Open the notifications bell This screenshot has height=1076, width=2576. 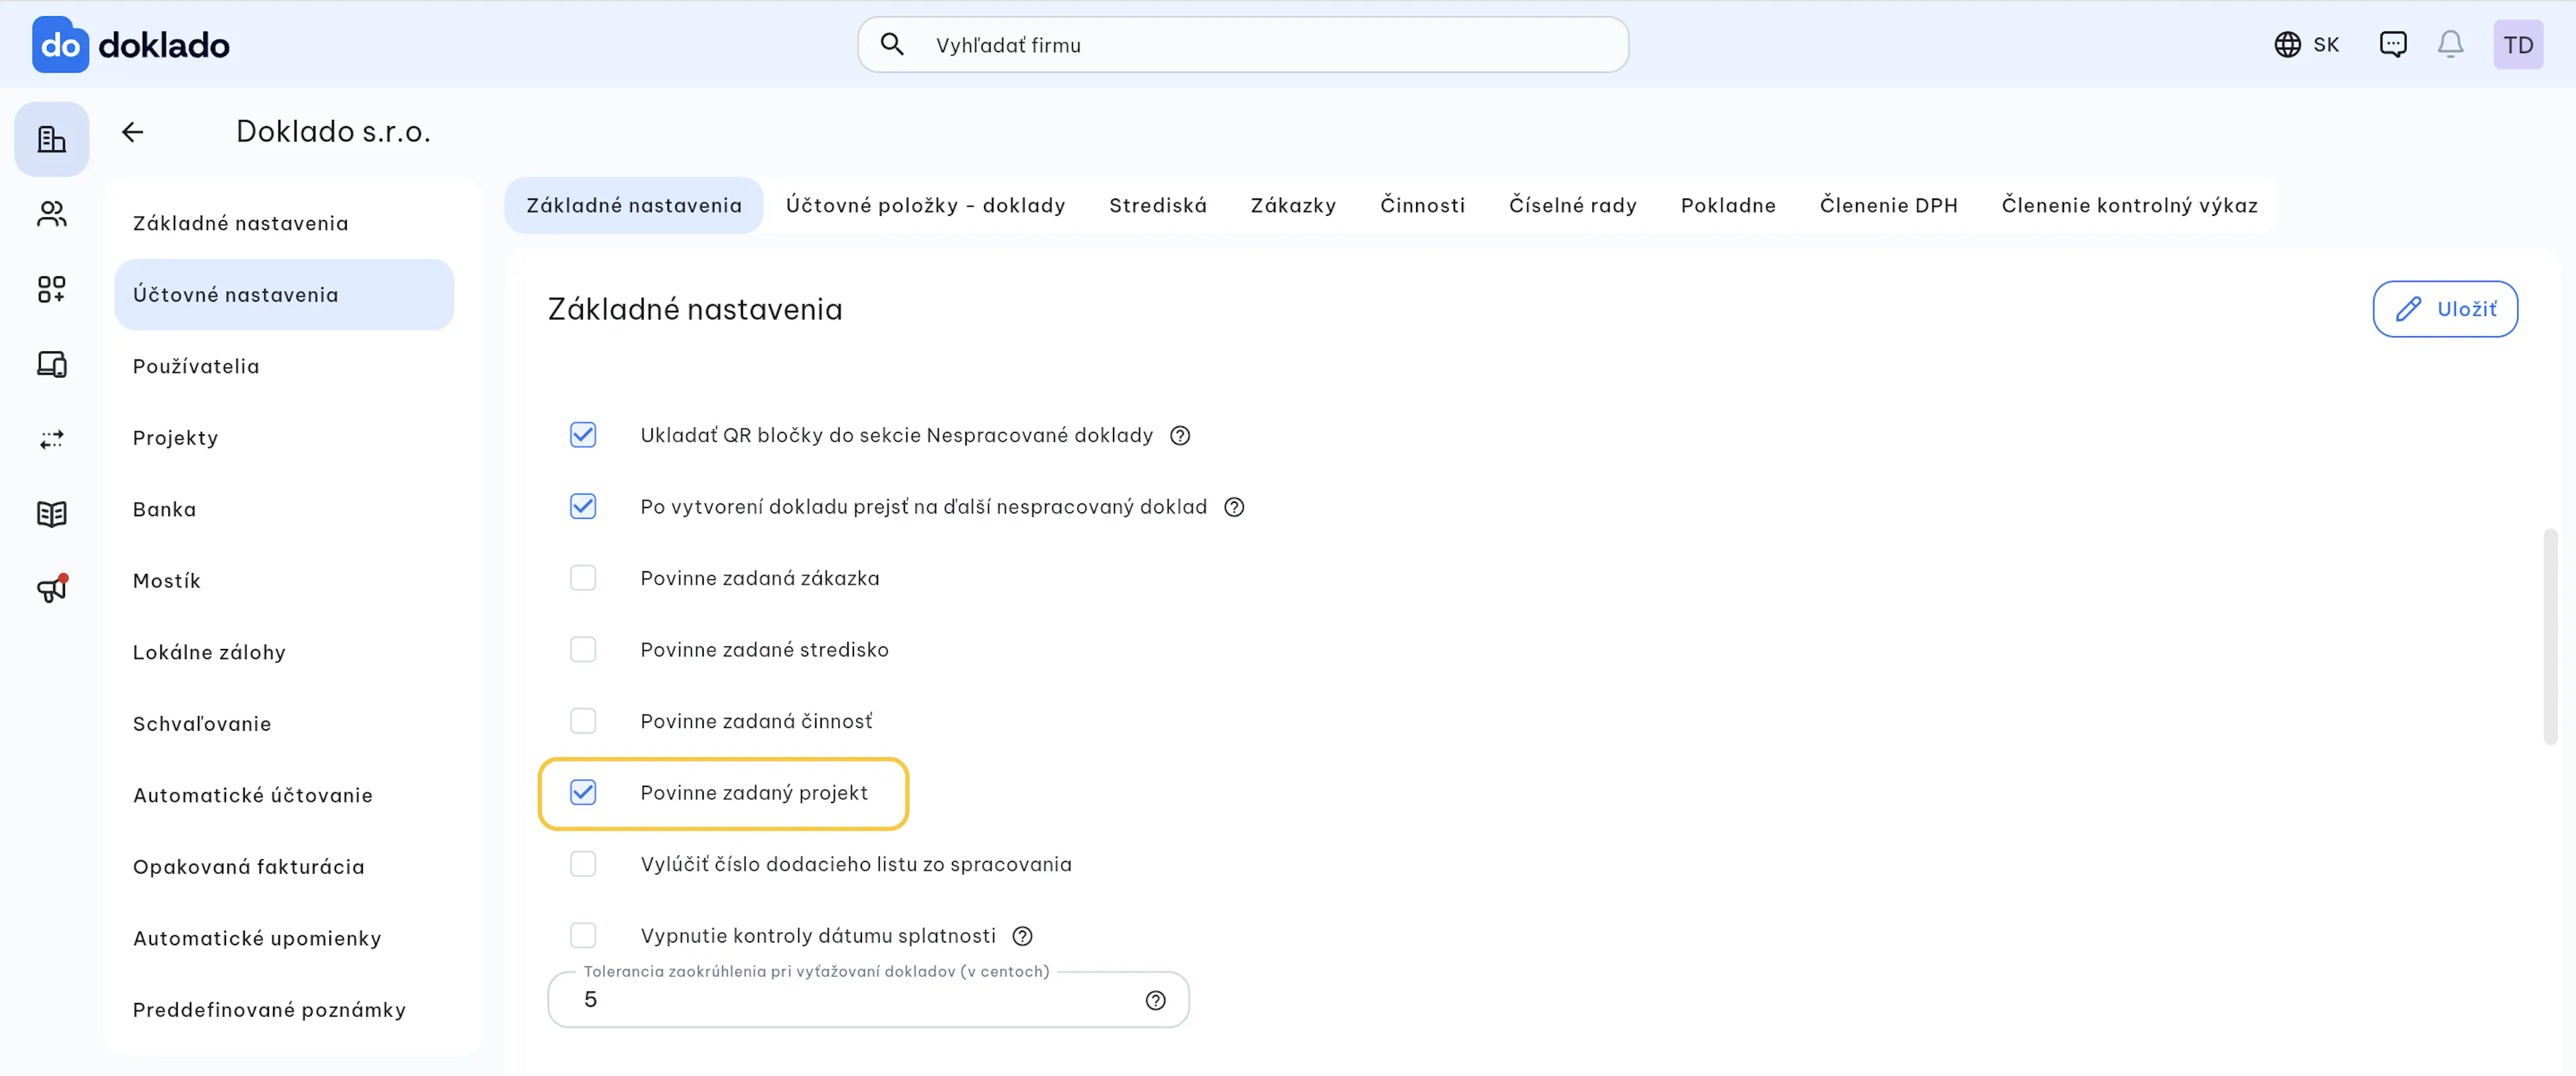2450,45
